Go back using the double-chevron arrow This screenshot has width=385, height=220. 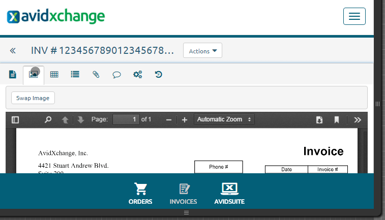tap(13, 51)
